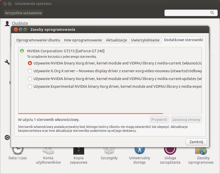This screenshot has height=174, width=220.
Task: Open Uniwersalny dostęp accessibility icon
Action: coord(140,151)
